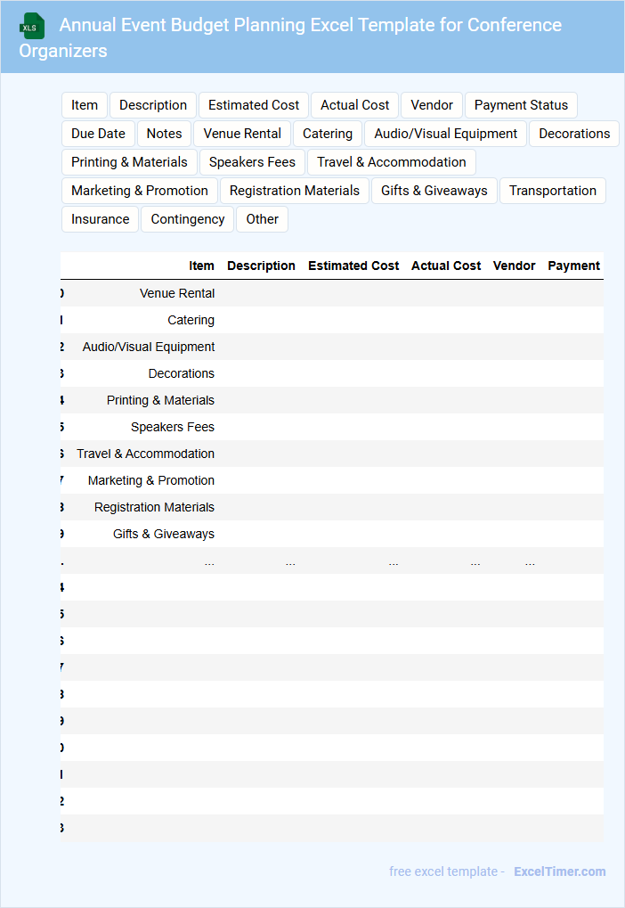Click the Catering table row
This screenshot has height=908, width=625.
pos(332,320)
